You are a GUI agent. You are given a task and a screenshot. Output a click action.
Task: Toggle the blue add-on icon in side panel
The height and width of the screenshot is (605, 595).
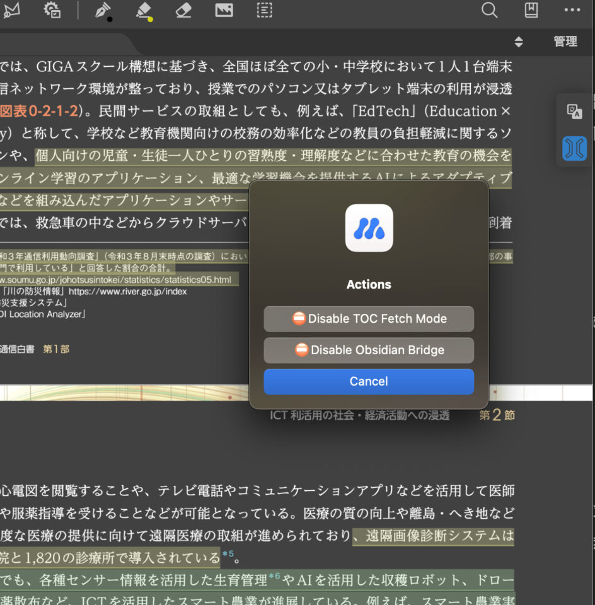574,148
